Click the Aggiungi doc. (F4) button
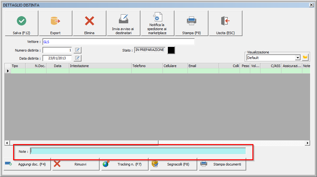317x177 pixels. coord(27,164)
